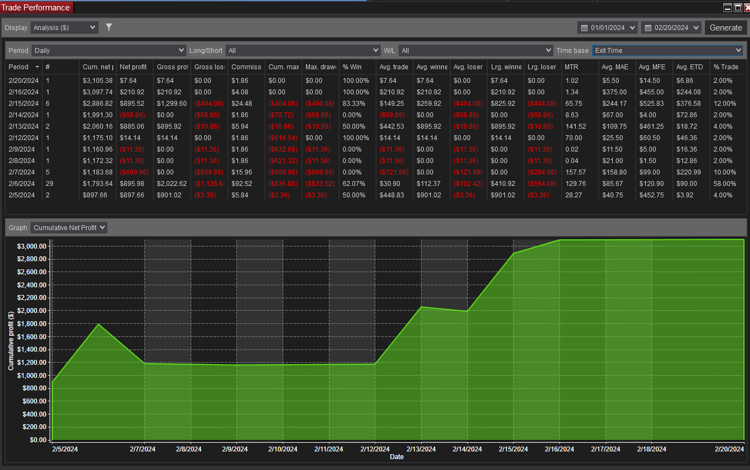The height and width of the screenshot is (470, 750).
Task: Click the filter funnel icon
Action: pos(109,27)
